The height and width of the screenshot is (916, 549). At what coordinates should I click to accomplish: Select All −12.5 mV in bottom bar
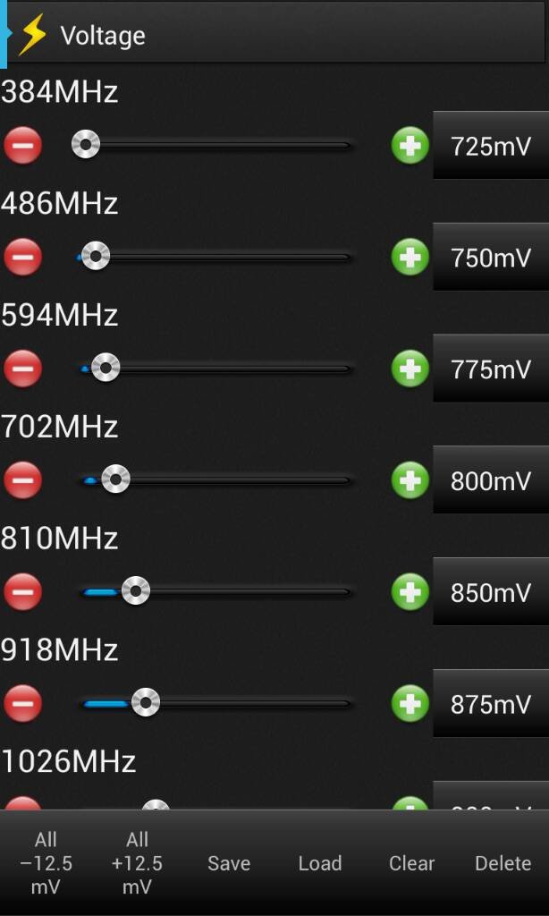click(x=46, y=863)
